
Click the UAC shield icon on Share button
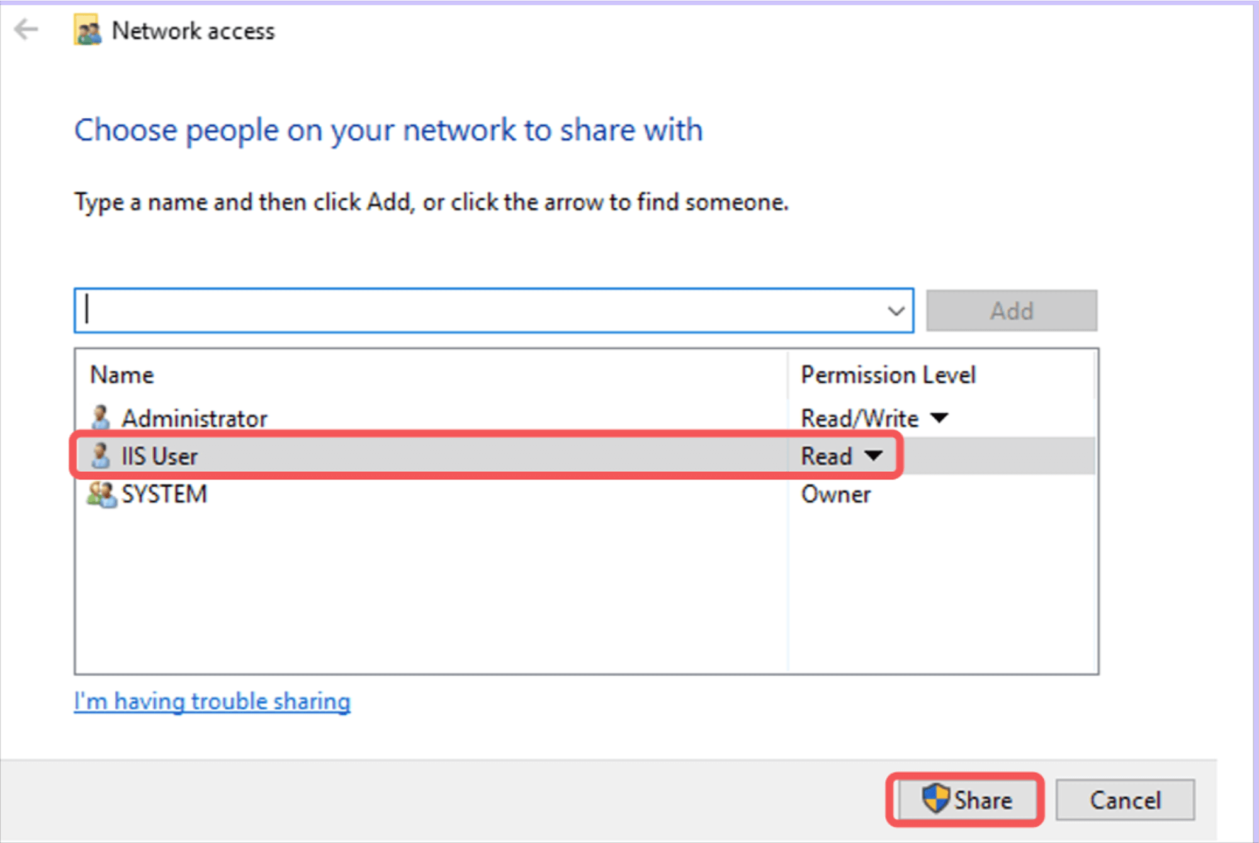(937, 800)
